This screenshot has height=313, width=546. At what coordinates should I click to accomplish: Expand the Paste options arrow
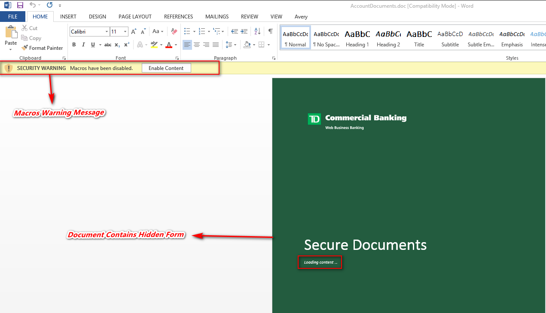click(11, 50)
